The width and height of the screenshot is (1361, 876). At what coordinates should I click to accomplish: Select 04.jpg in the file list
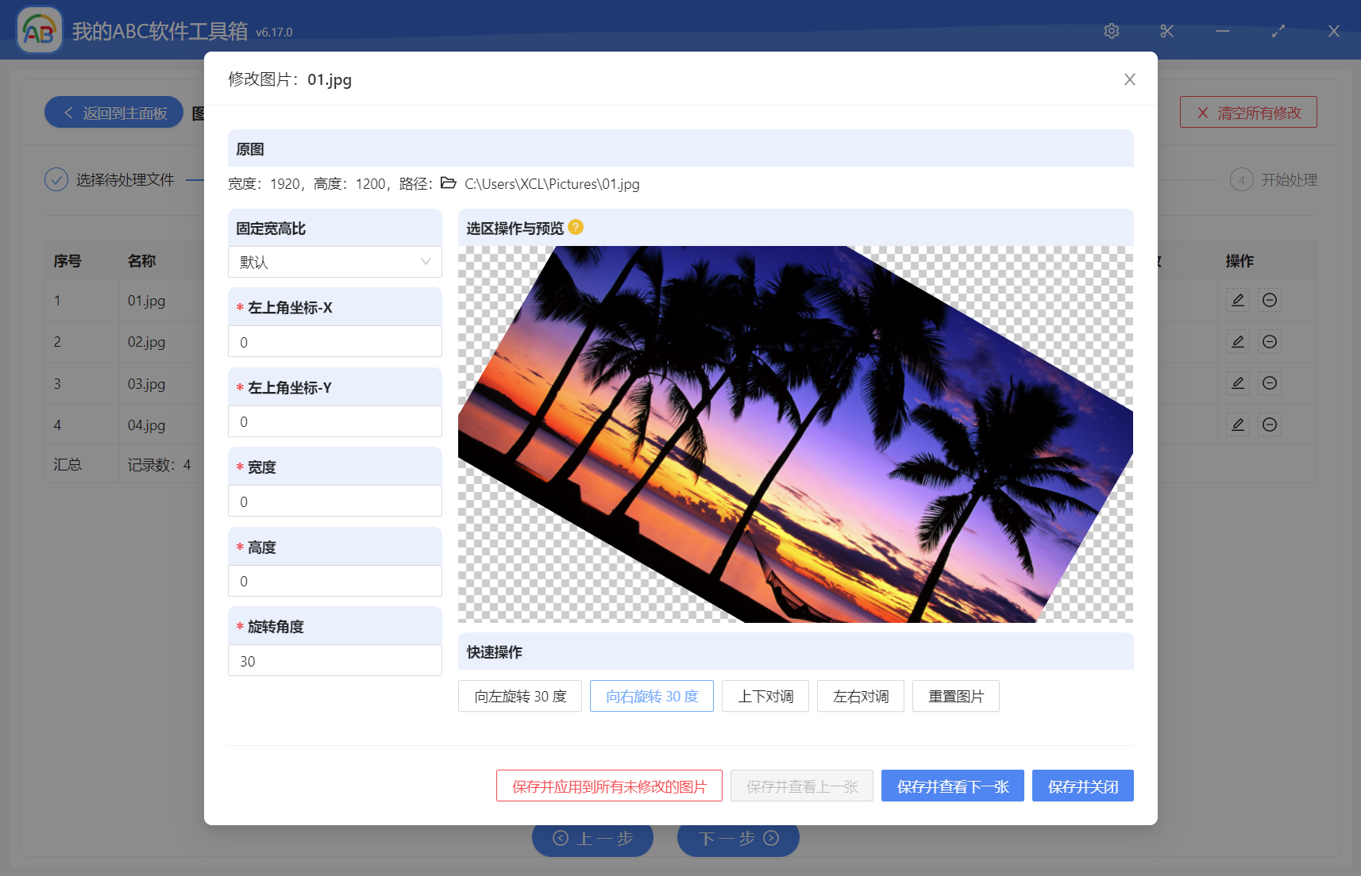(x=147, y=425)
